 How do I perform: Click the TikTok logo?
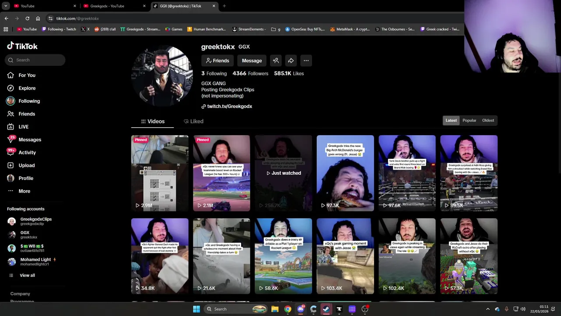[22, 46]
